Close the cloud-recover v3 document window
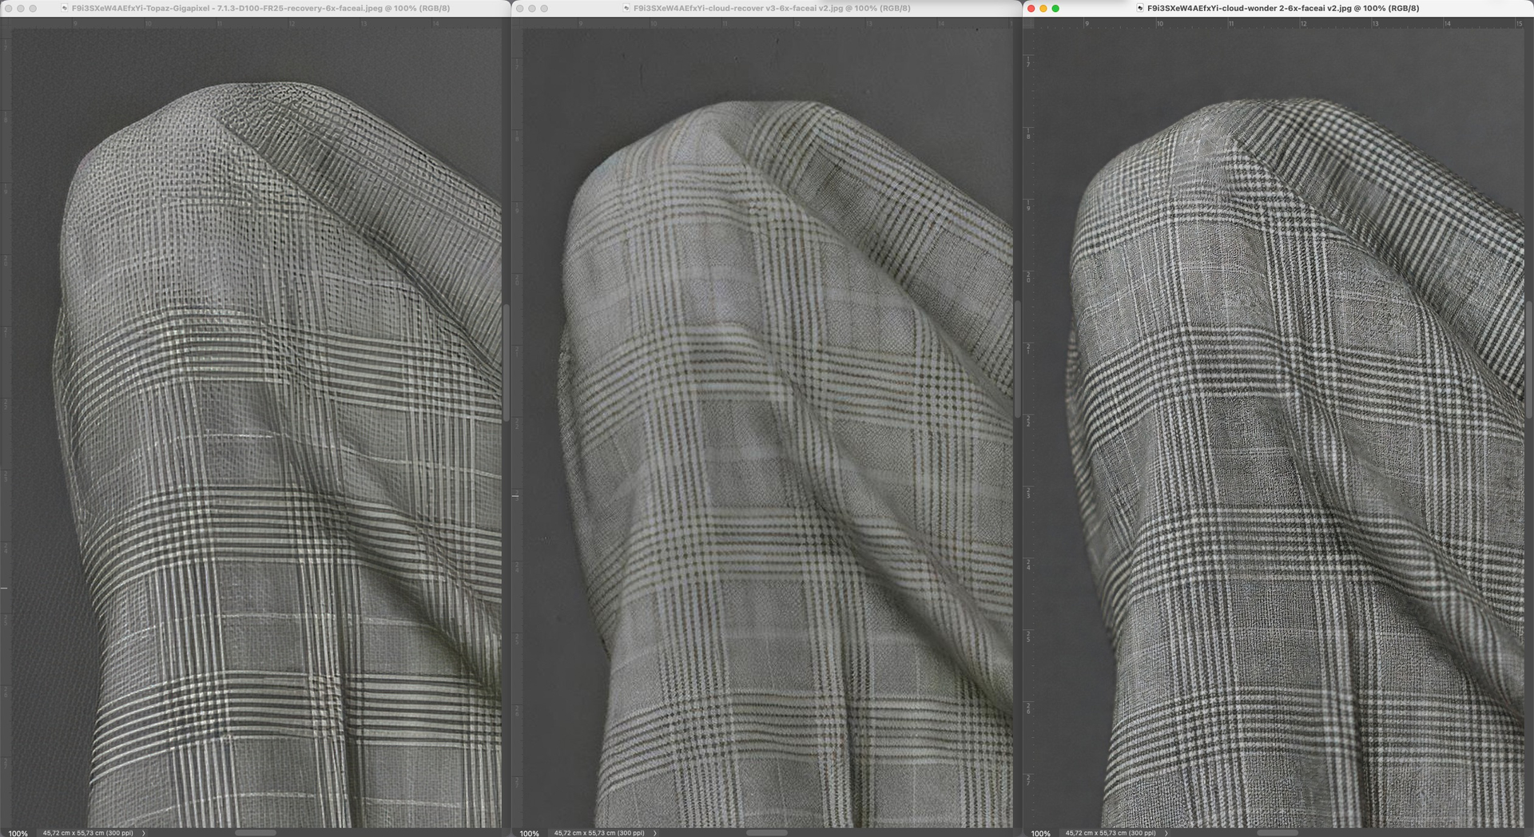 519,8
